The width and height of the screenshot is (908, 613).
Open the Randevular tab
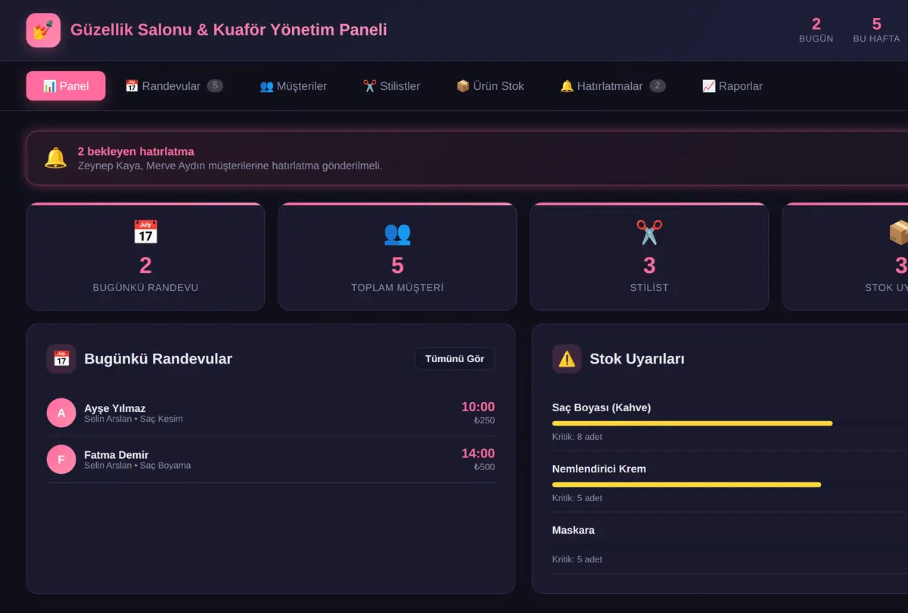[x=173, y=86]
